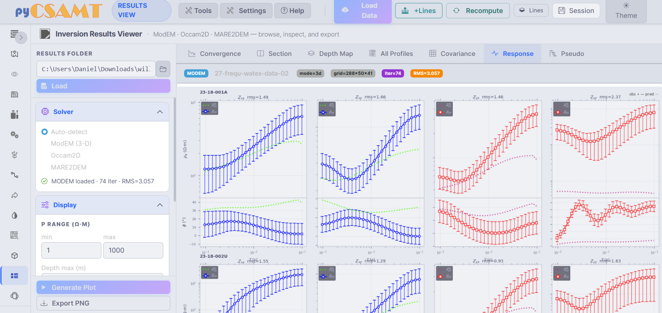Click the Session button
Viewport: 662px width, 313px height.
576,11
